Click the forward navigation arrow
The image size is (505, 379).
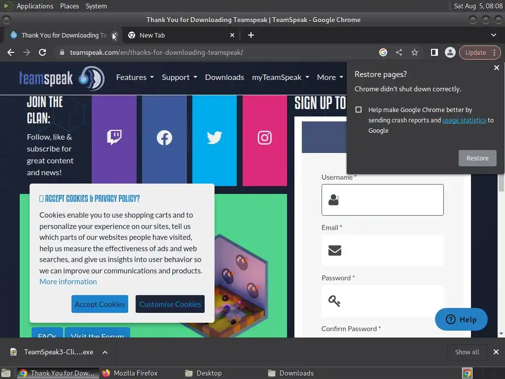click(x=27, y=52)
